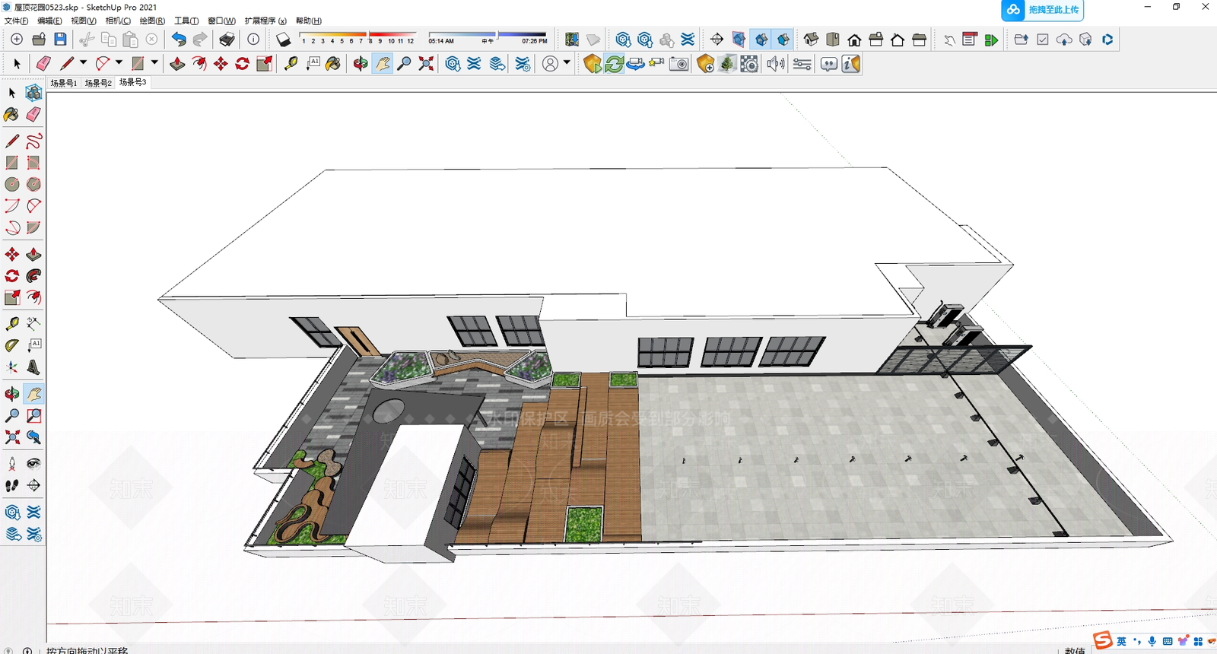Image resolution: width=1217 pixels, height=654 pixels.
Task: Switch to scene tab 场景号2
Action: 98,83
